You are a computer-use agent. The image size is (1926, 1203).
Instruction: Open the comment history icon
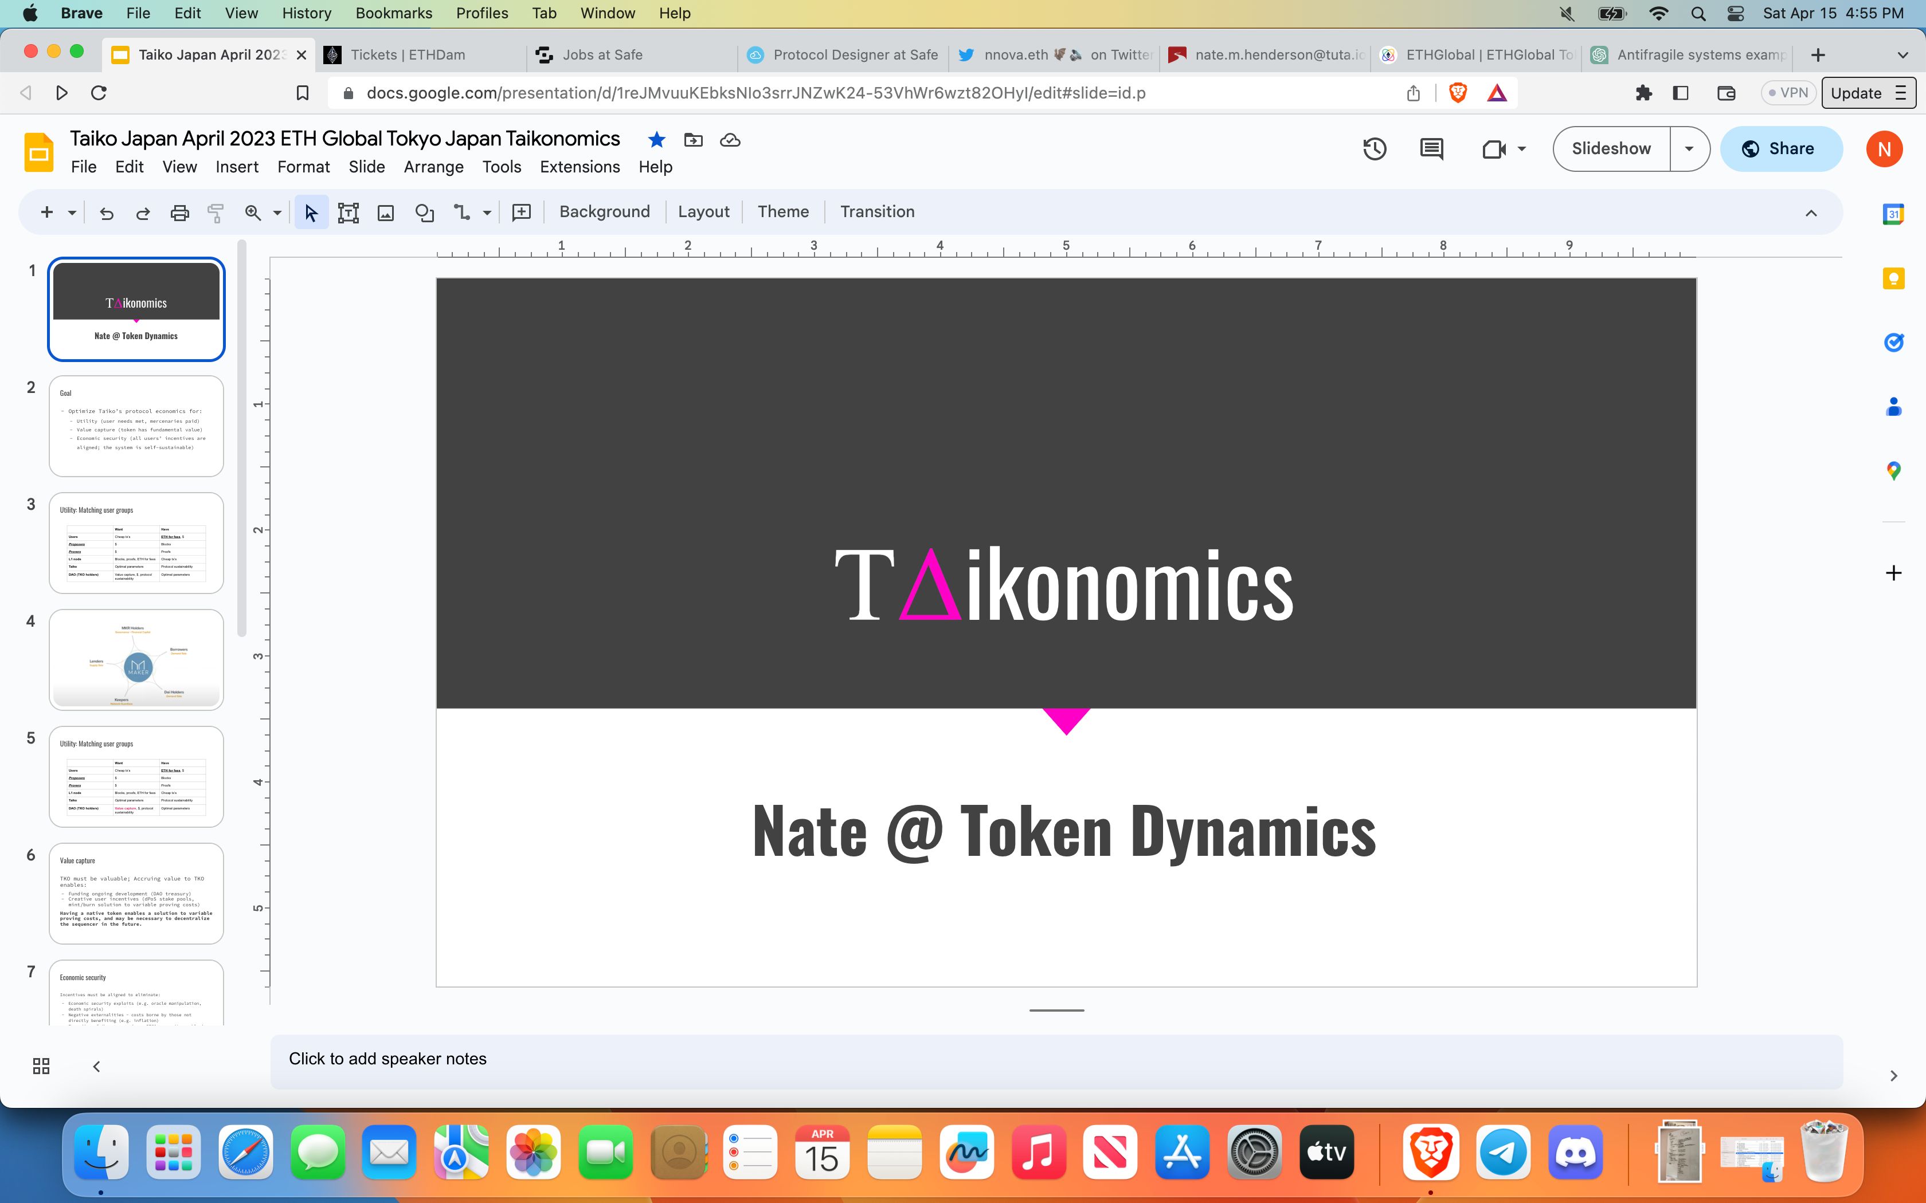[1432, 149]
